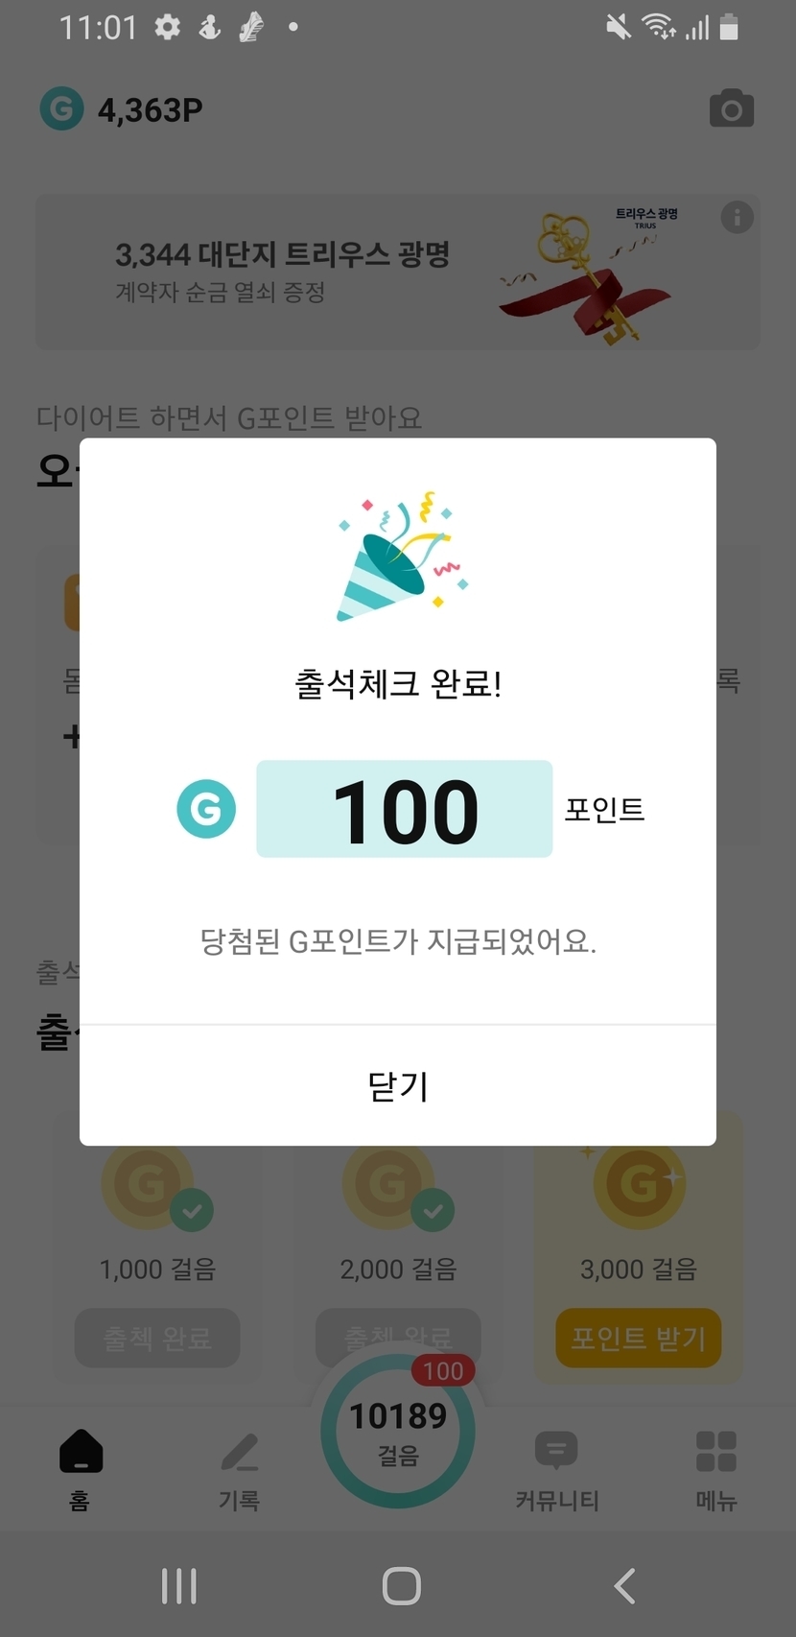
Task: Switch to the 기록 tab
Action: [x=239, y=1468]
